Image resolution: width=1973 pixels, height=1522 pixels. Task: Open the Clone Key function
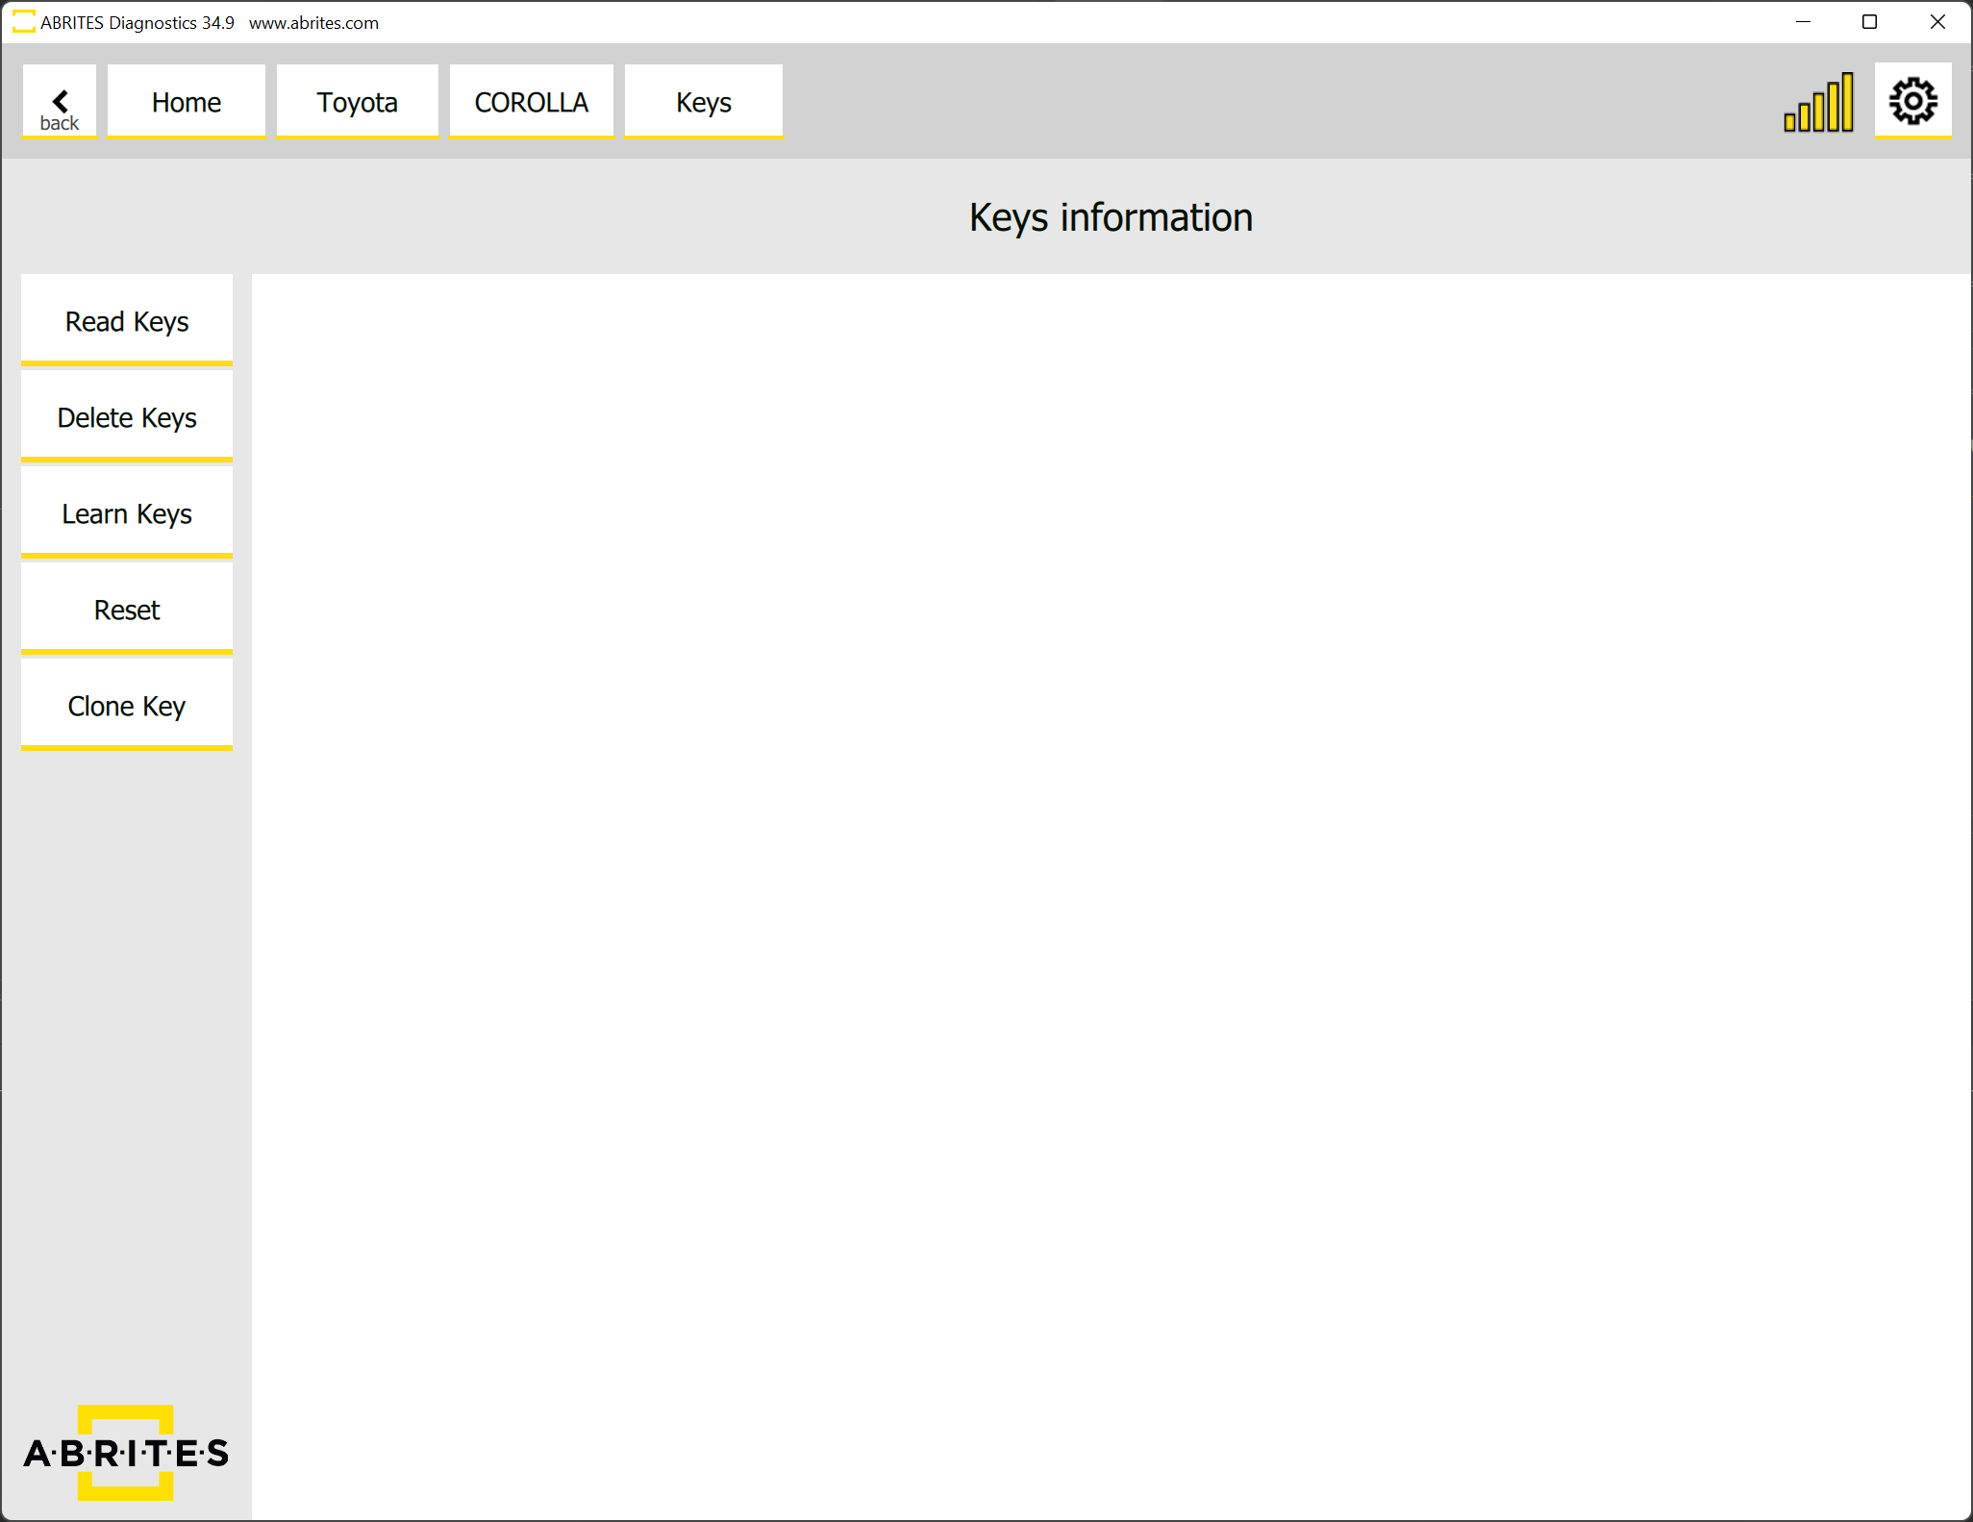(127, 706)
